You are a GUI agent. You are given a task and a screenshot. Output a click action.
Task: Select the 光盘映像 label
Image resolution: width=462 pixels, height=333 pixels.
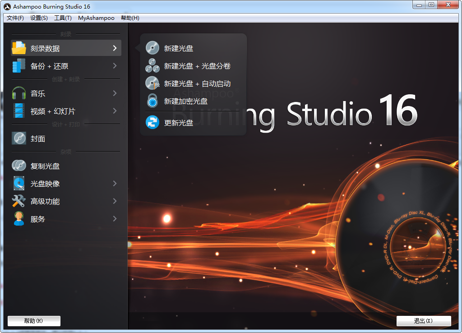tap(45, 184)
